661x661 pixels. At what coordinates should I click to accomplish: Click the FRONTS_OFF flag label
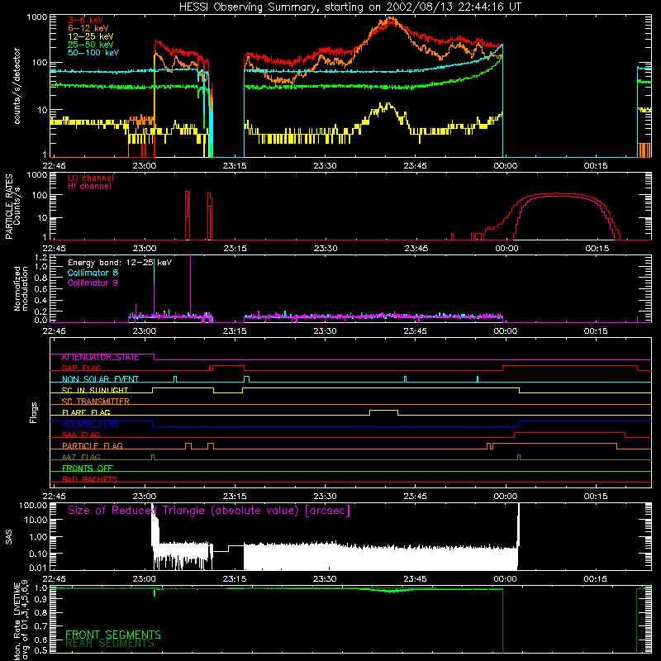[88, 468]
